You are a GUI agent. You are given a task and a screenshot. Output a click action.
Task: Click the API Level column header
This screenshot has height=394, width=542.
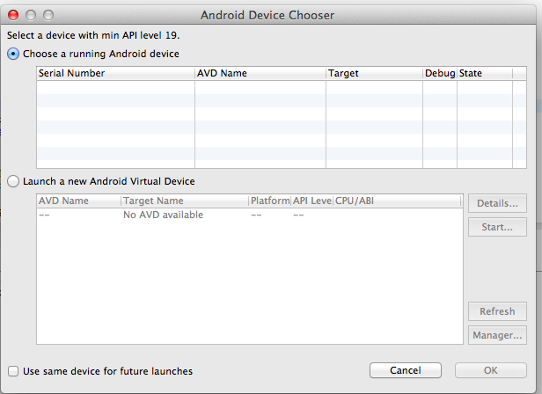[x=312, y=201]
